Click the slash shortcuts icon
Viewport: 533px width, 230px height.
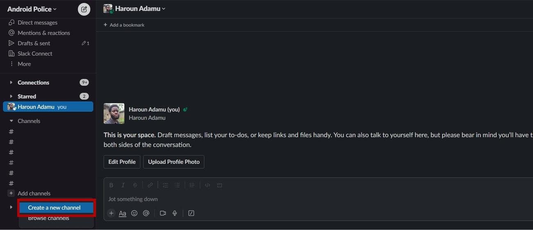click(x=191, y=213)
